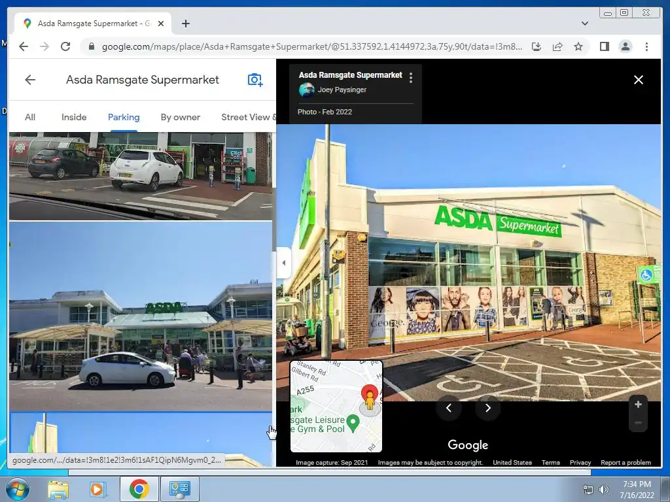The image size is (670, 502).
Task: Open the Privacy link
Action: pyautogui.click(x=580, y=462)
